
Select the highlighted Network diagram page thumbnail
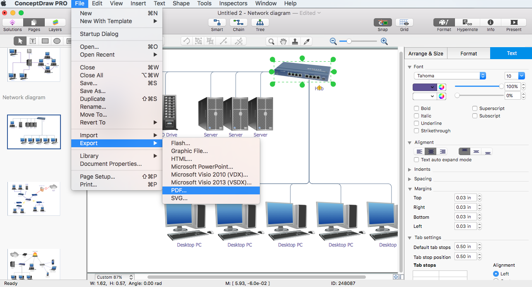tap(34, 132)
